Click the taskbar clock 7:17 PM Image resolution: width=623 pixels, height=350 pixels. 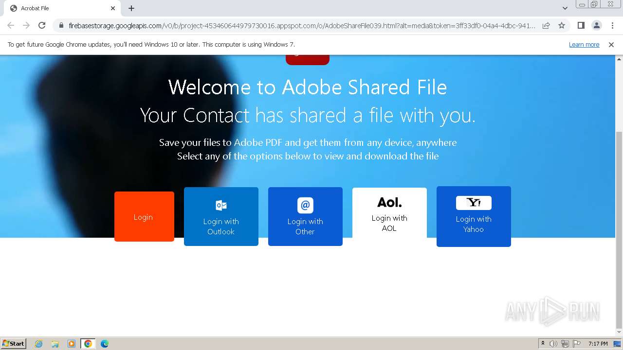click(x=598, y=344)
